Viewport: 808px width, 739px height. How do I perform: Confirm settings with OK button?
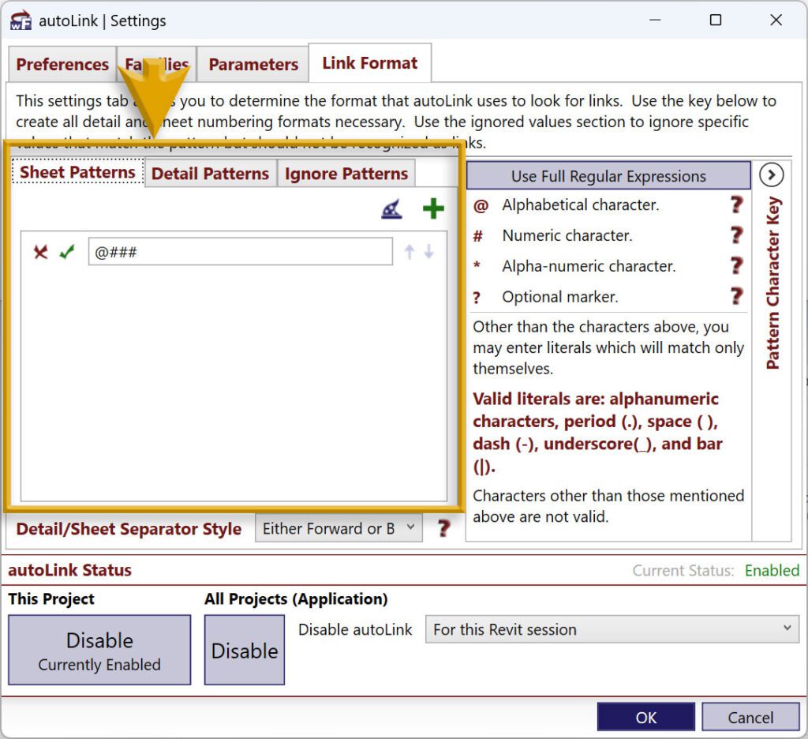pos(645,717)
